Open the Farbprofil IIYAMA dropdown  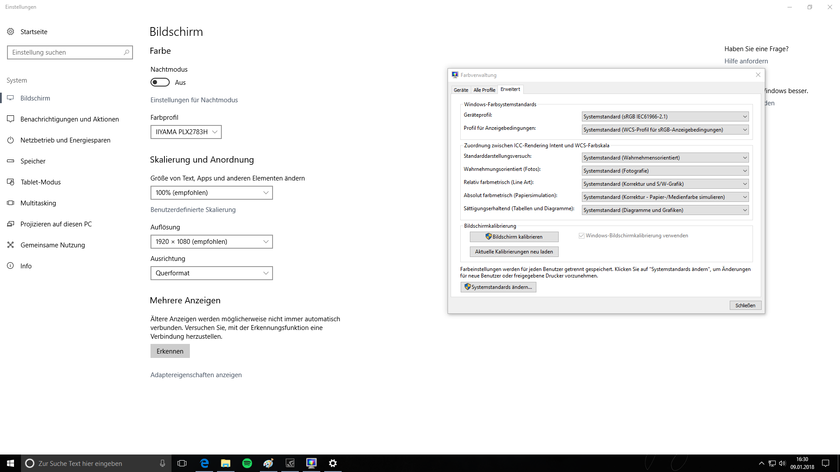click(x=186, y=132)
